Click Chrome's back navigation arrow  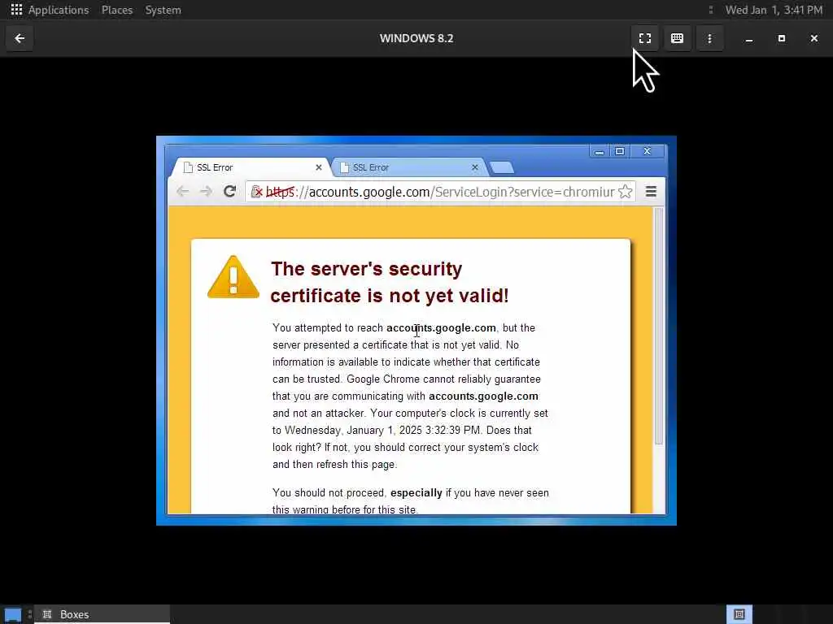pyautogui.click(x=183, y=192)
